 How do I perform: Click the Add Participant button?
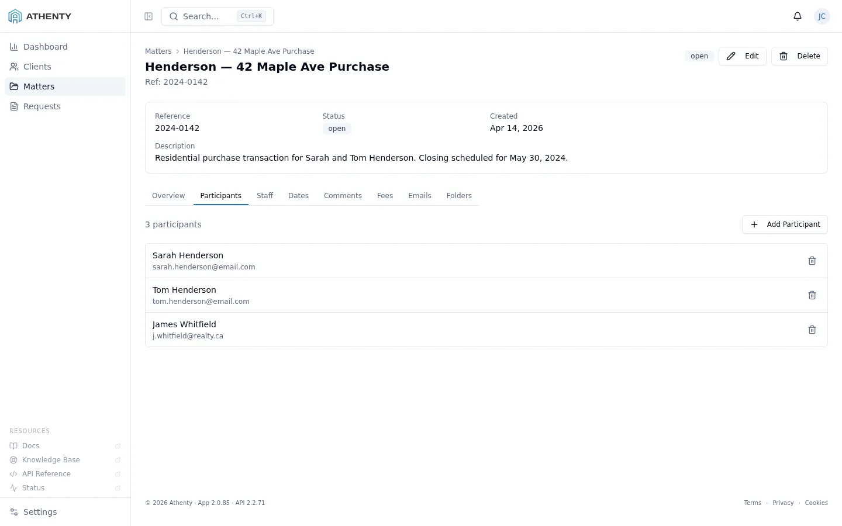(785, 224)
